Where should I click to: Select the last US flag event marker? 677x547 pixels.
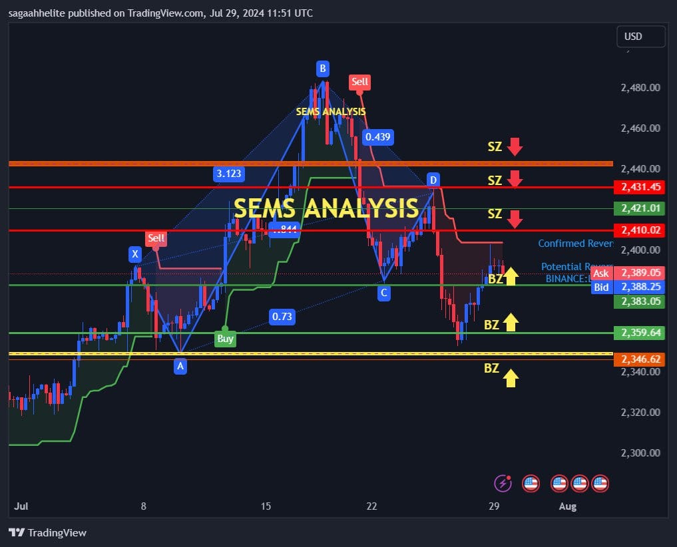[x=600, y=483]
